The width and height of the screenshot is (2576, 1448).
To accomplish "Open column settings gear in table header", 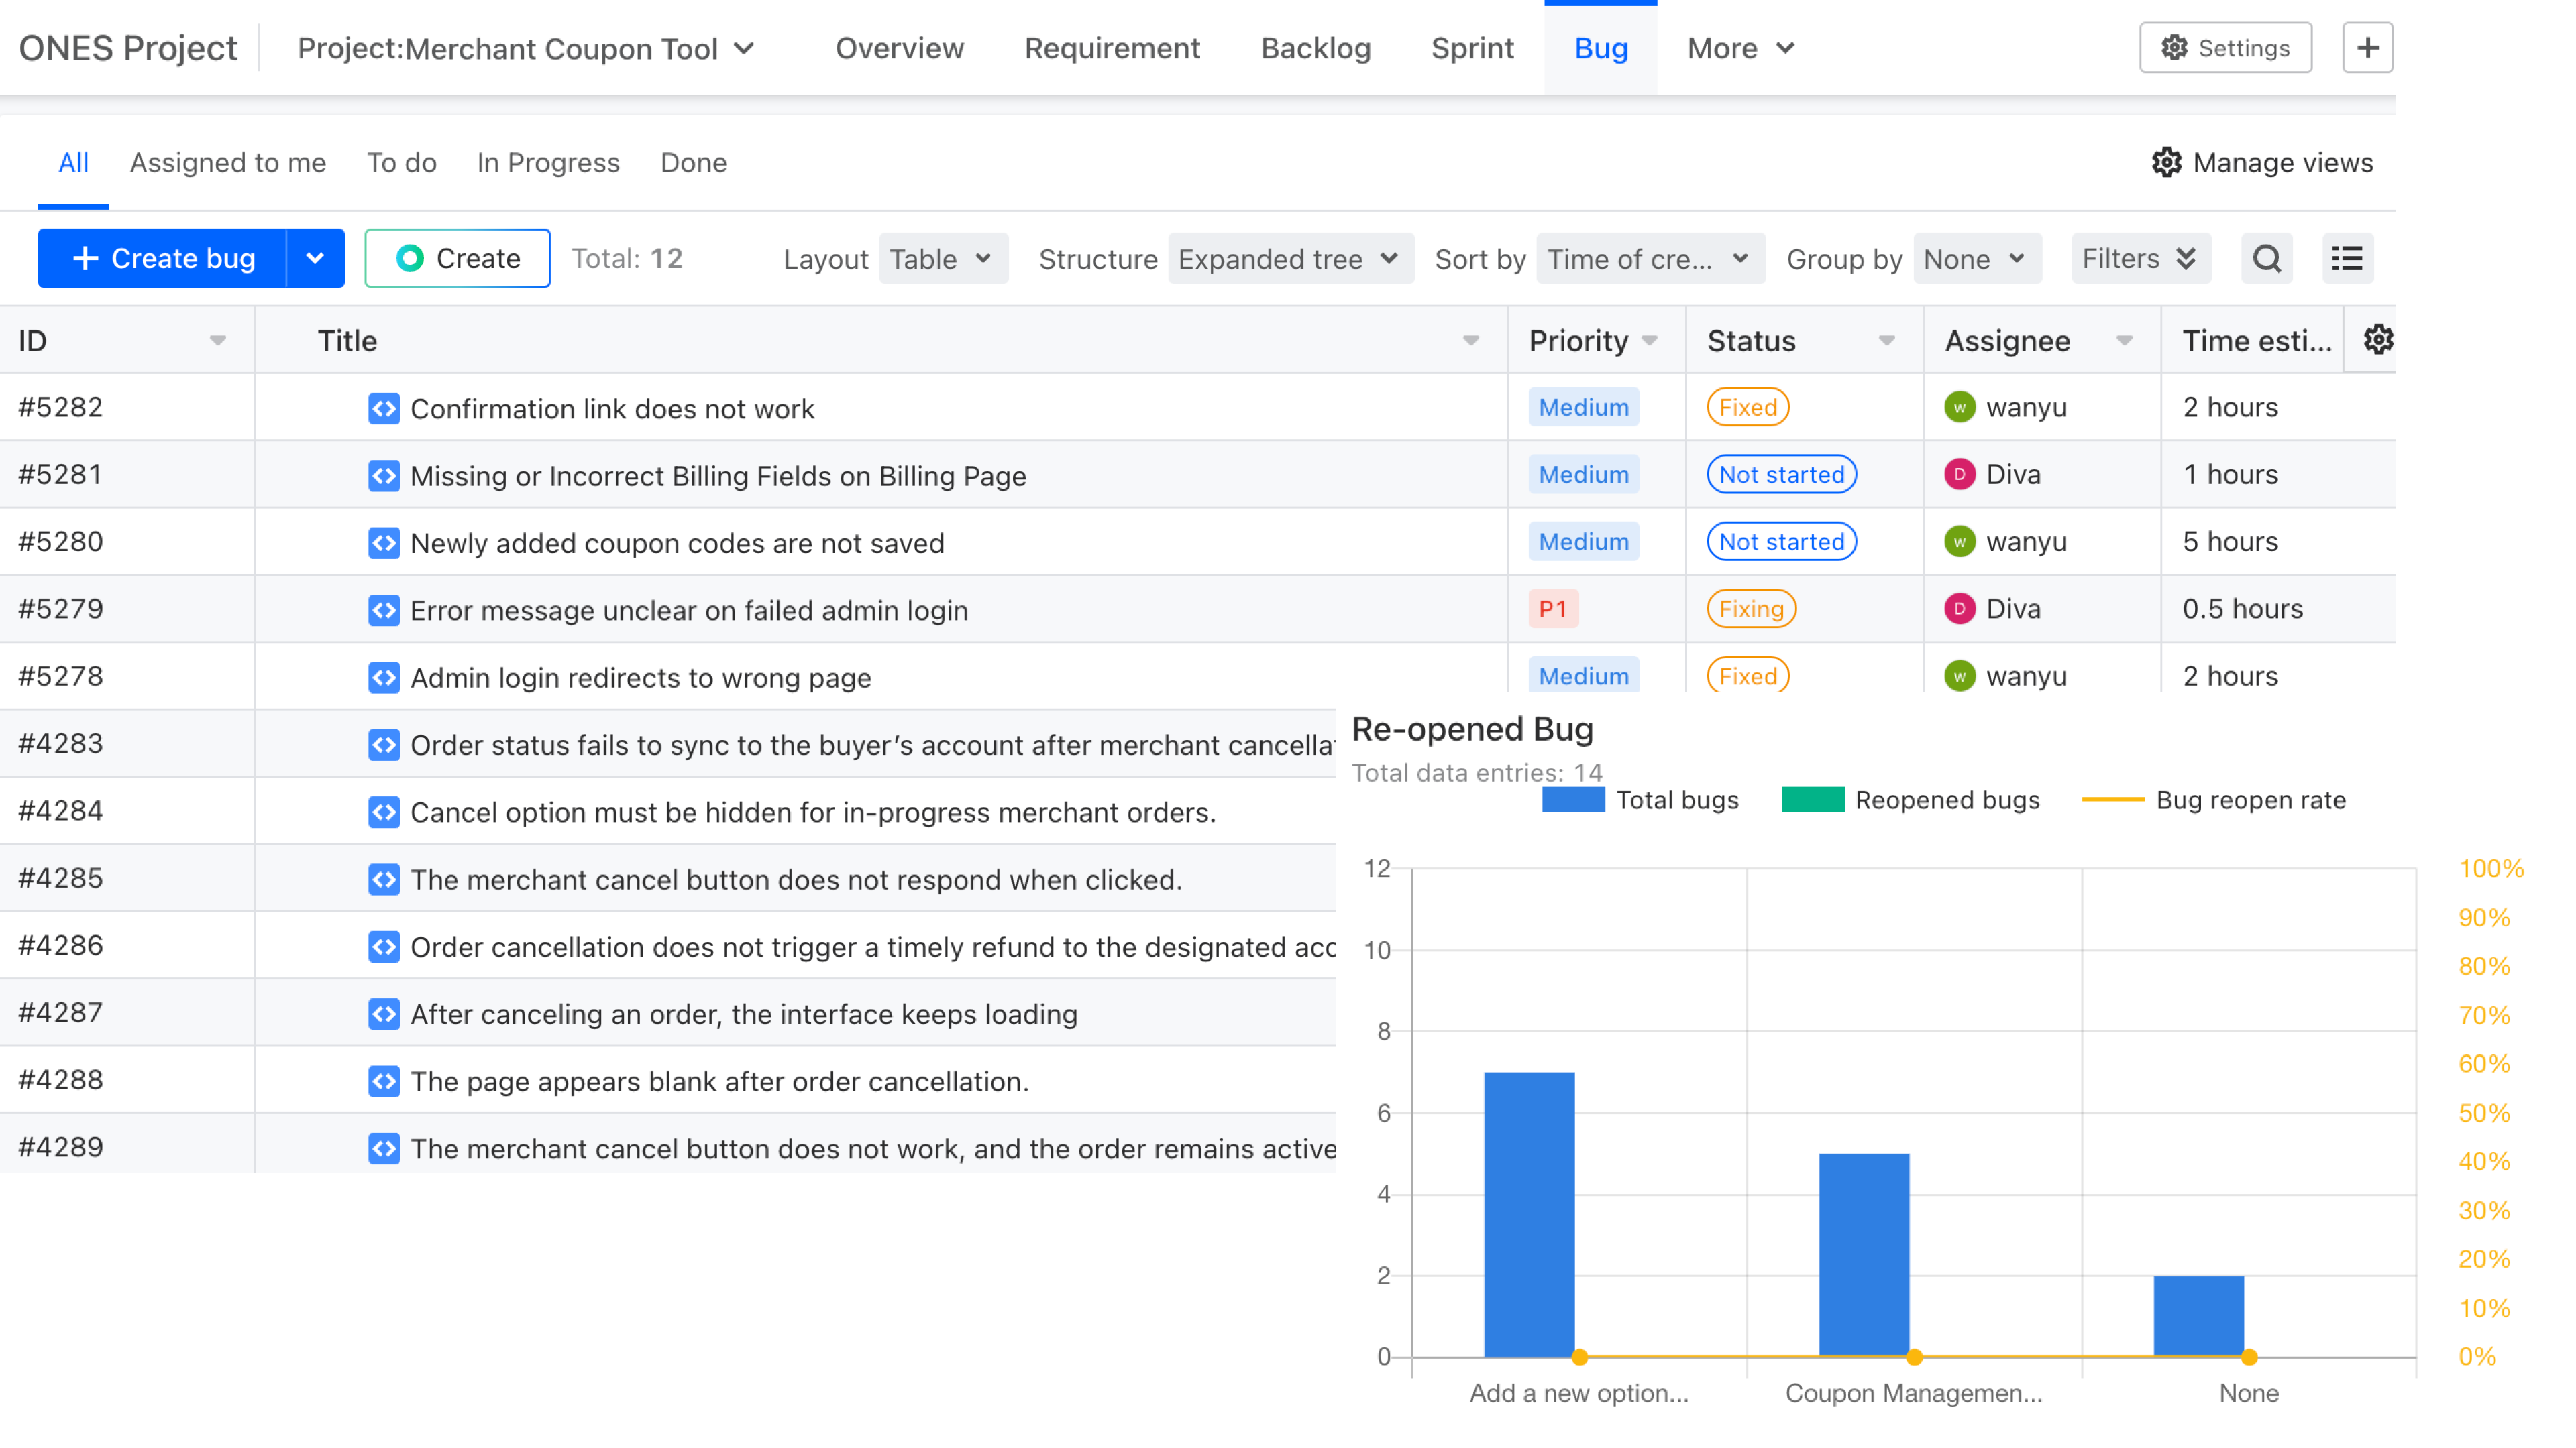I will click(x=2380, y=340).
